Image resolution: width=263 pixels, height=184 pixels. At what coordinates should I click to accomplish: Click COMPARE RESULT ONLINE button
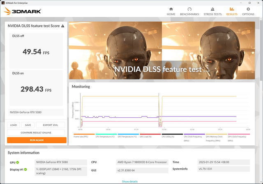pos(36,133)
